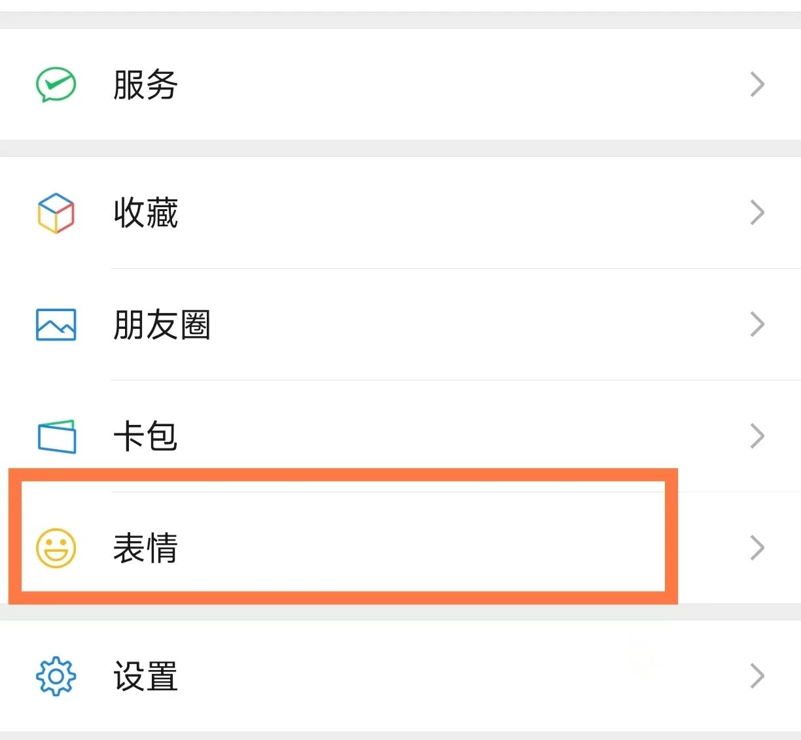
Task: Tap the Moments picture icon
Action: (56, 324)
